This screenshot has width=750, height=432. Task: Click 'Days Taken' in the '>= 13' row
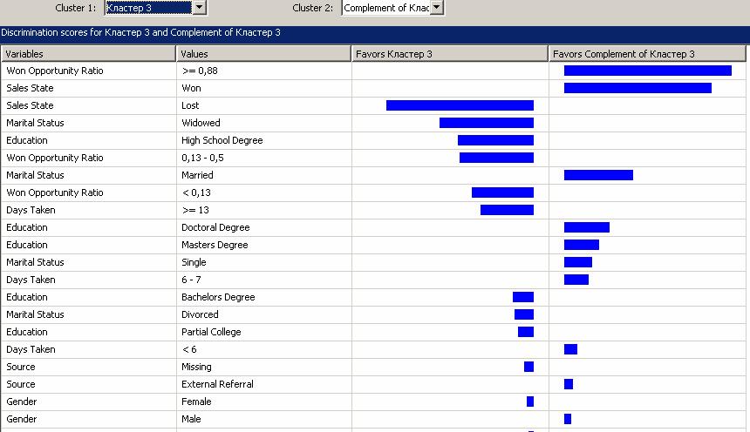[31, 210]
